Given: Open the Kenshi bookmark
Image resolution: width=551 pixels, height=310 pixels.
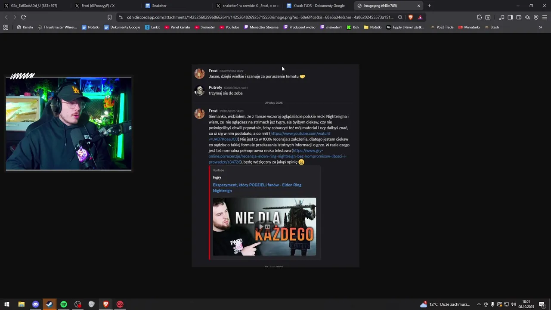Looking at the screenshot, I should 25,27.
